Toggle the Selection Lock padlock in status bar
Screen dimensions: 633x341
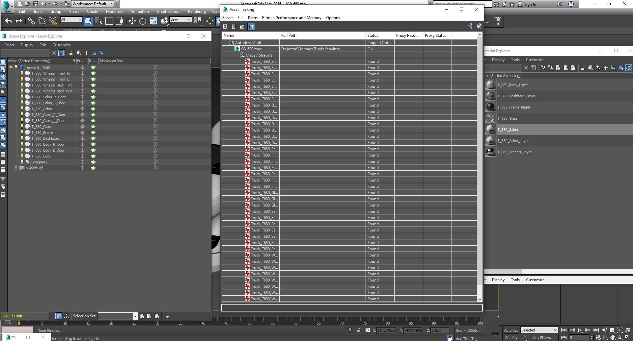click(x=359, y=330)
